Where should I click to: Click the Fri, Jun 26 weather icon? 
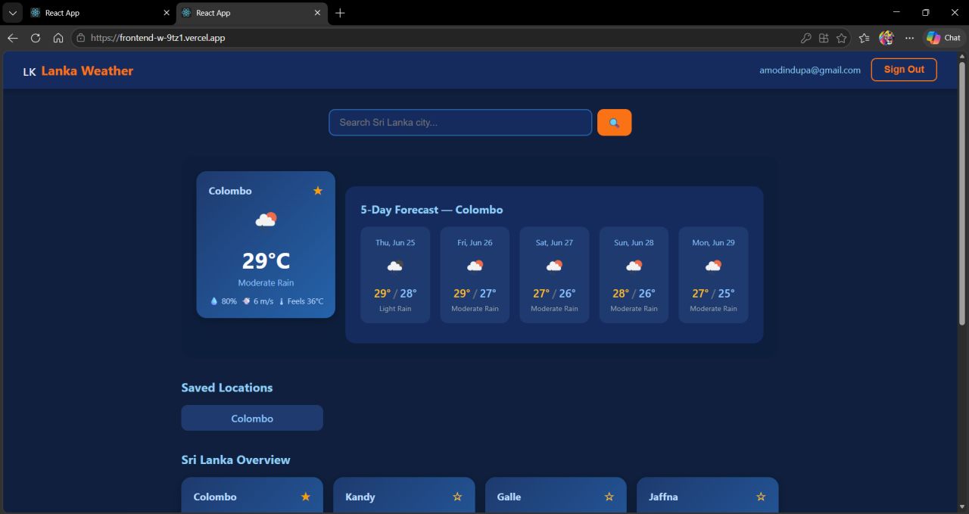tap(475, 266)
